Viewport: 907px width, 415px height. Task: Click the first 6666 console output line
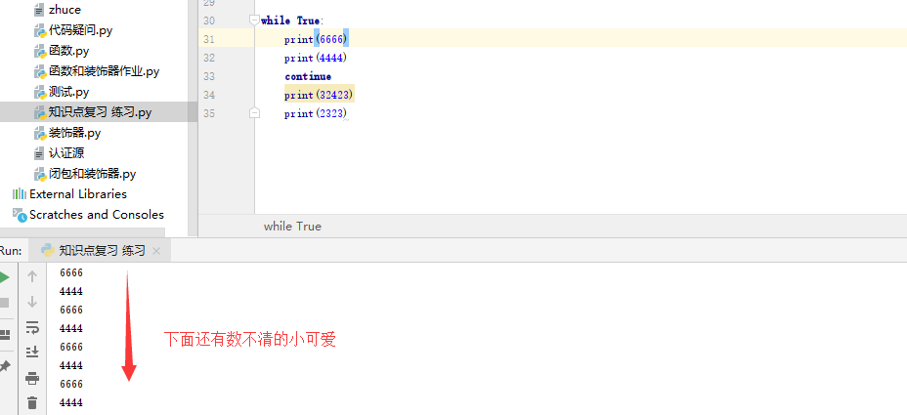(71, 272)
